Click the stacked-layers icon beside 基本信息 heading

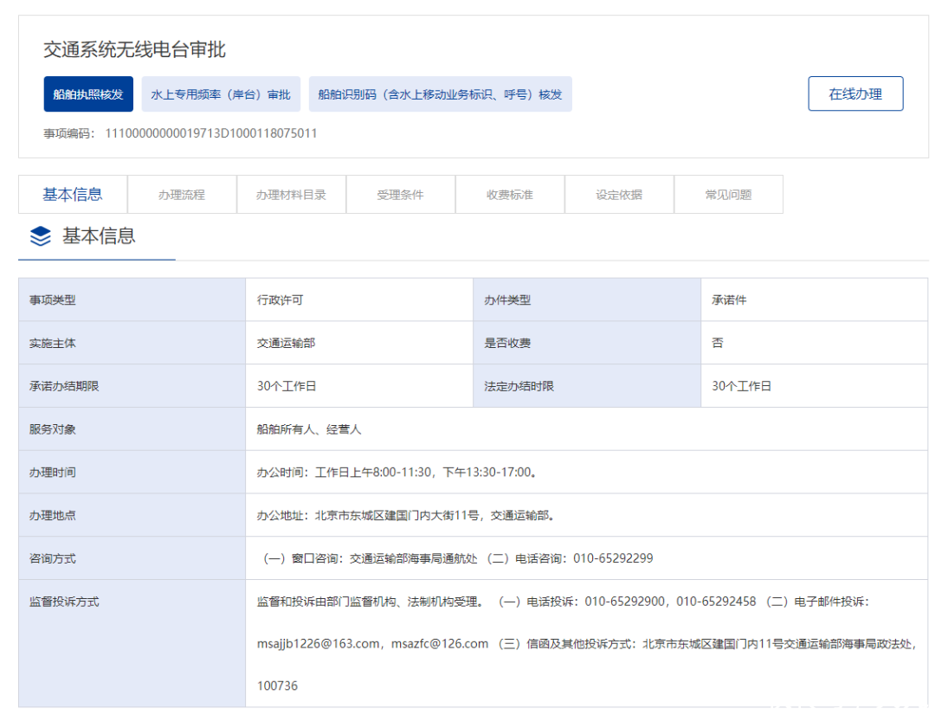pyautogui.click(x=41, y=236)
